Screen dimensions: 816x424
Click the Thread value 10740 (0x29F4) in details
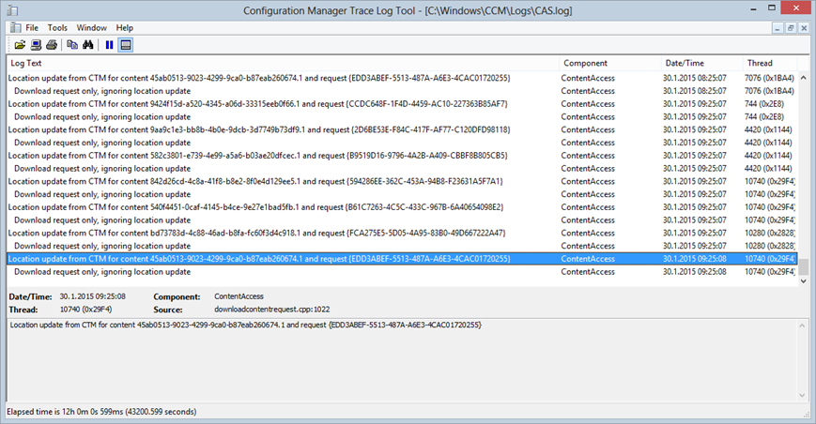pyautogui.click(x=85, y=310)
